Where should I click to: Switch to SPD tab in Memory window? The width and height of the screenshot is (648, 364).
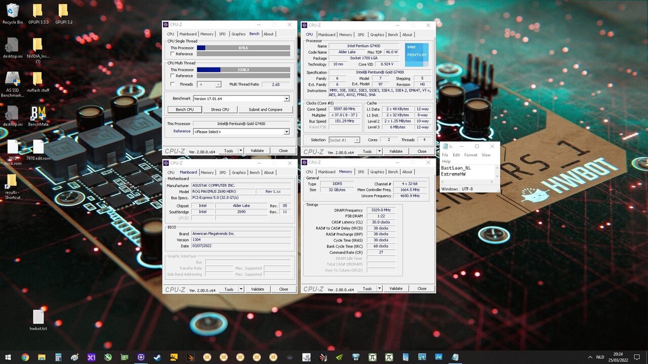click(361, 172)
